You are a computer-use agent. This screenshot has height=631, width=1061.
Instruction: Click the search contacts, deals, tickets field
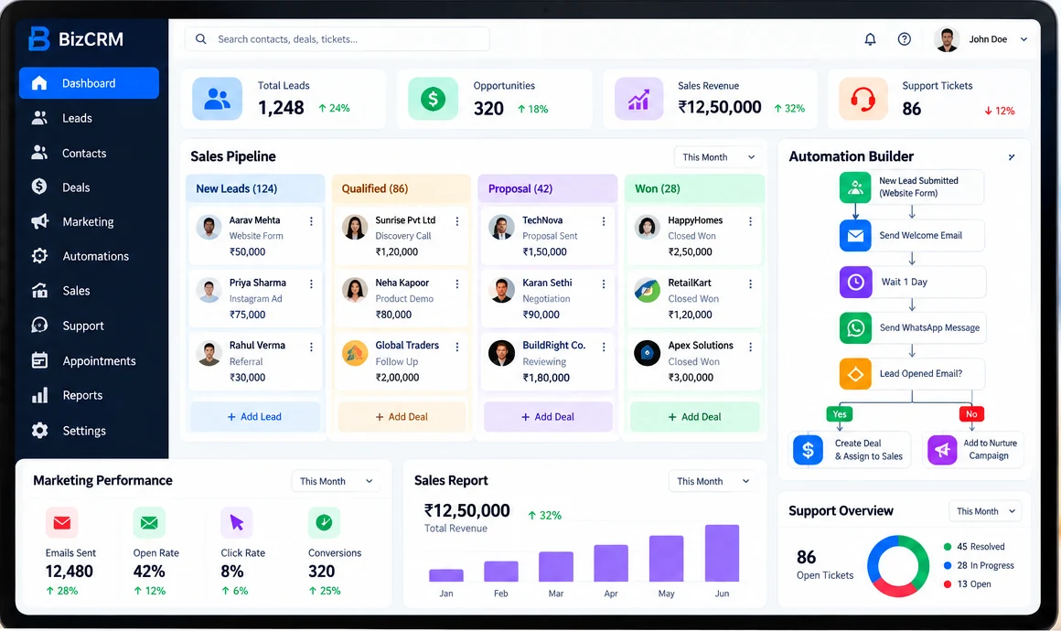337,39
